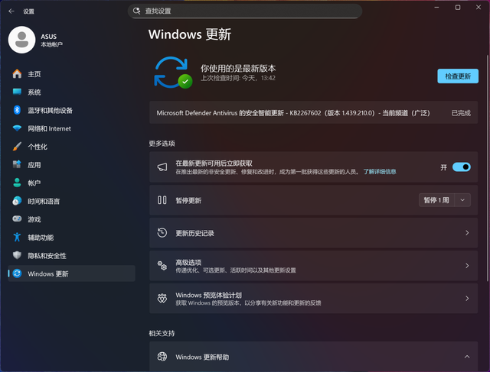This screenshot has width=490, height=372.
Task: Click the Gaming controller icon
Action: (x=17, y=219)
